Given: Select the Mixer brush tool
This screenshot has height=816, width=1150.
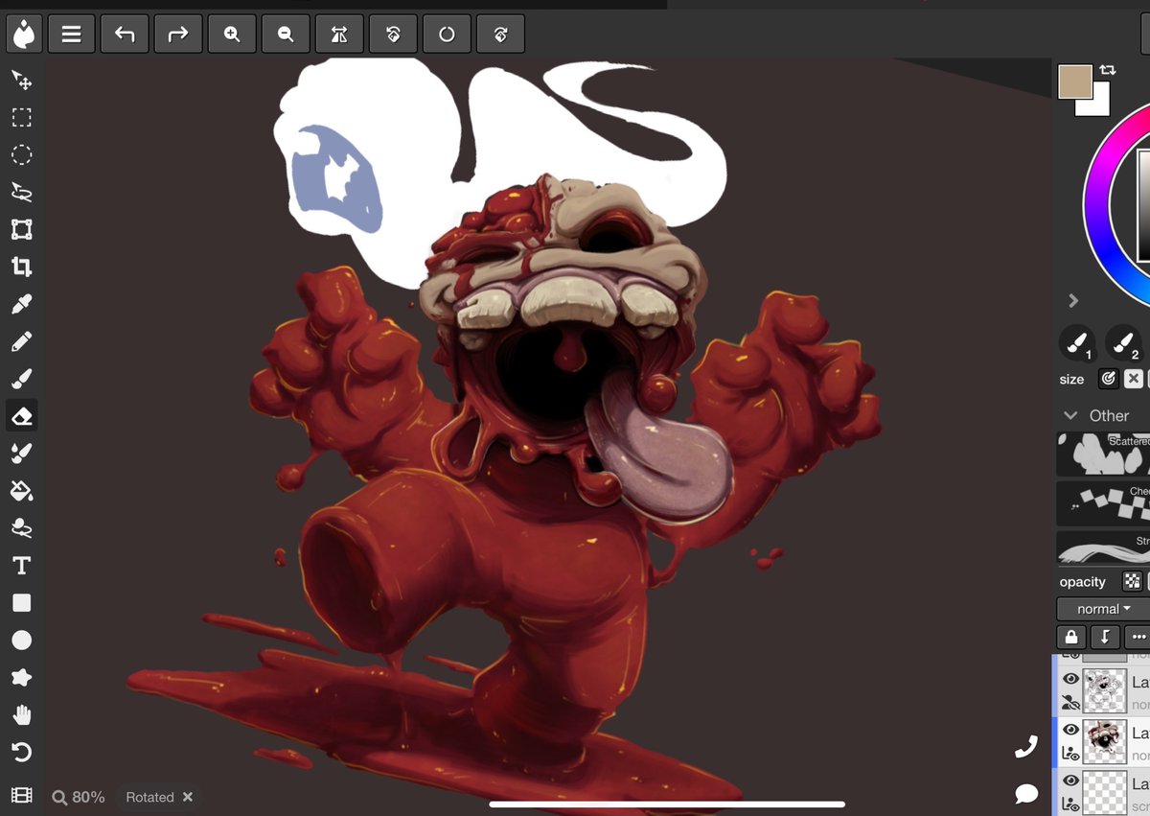Looking at the screenshot, I should pyautogui.click(x=21, y=454).
